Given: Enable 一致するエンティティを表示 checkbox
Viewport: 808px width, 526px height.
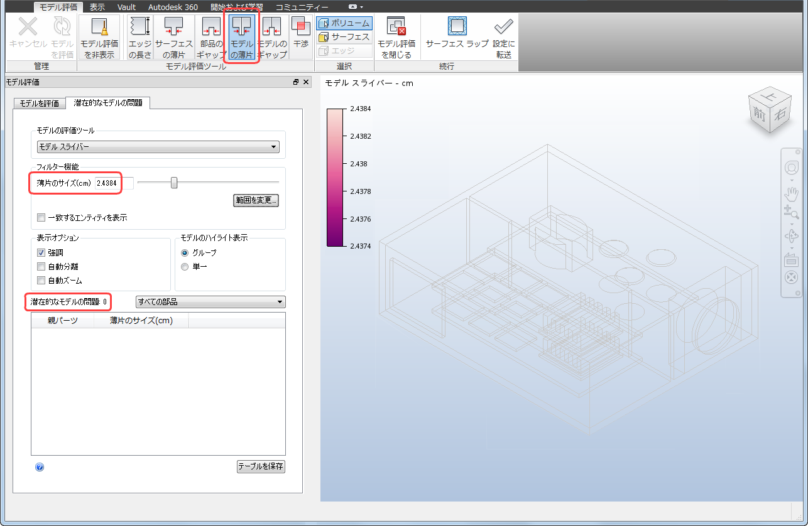Looking at the screenshot, I should 41,218.
